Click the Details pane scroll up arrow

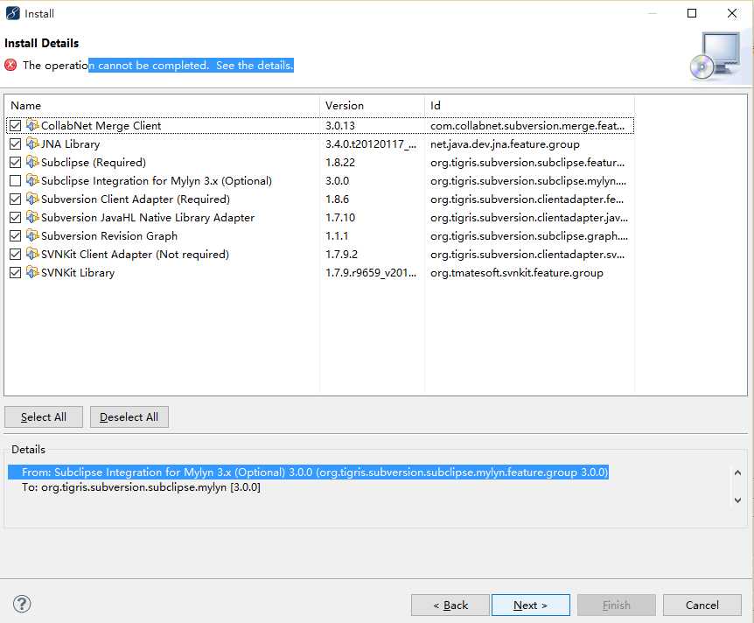(737, 472)
